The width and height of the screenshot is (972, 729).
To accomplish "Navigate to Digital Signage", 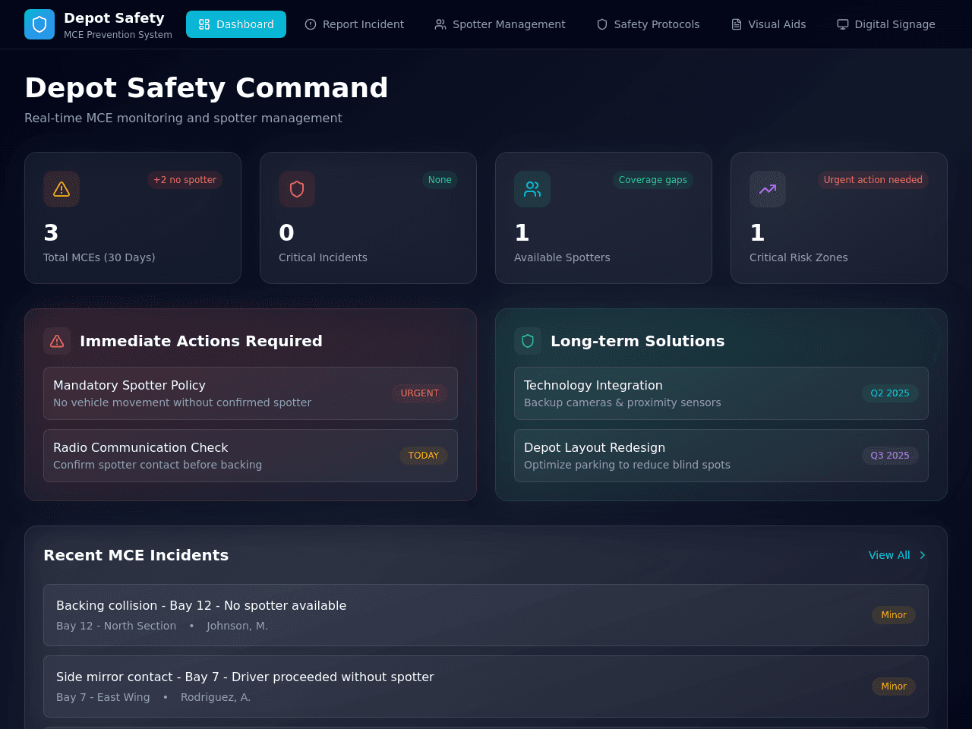I will coord(886,24).
